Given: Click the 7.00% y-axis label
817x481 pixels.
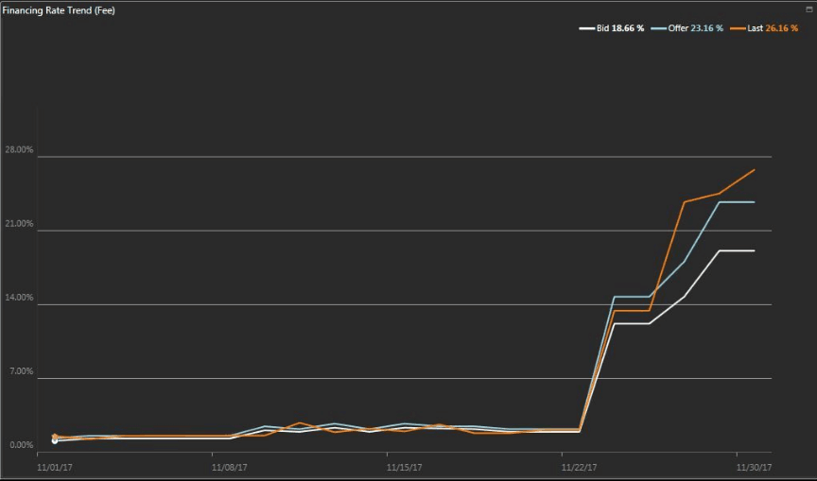Looking at the screenshot, I should 22,371.
